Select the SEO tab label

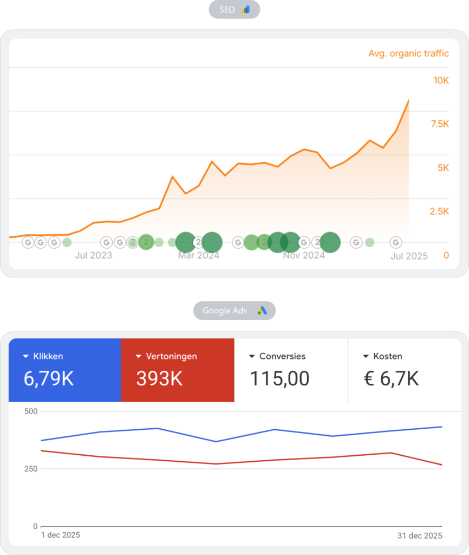[x=227, y=9]
